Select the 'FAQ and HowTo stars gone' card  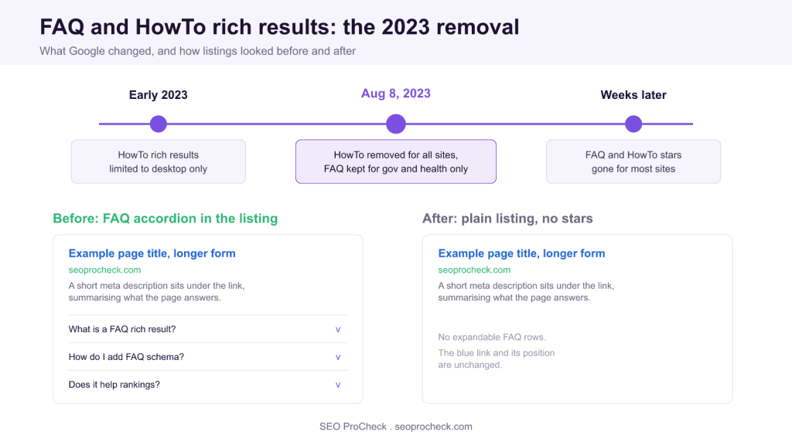633,161
